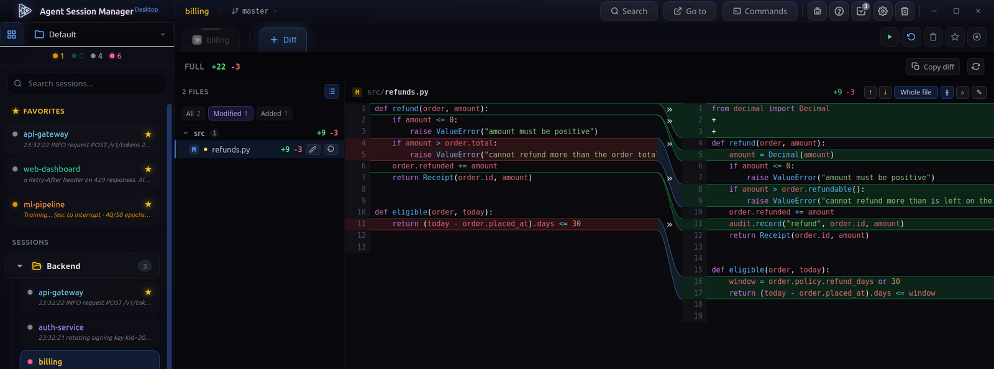Filter by gray status count 4
This screenshot has height=369, width=994.
coord(96,56)
